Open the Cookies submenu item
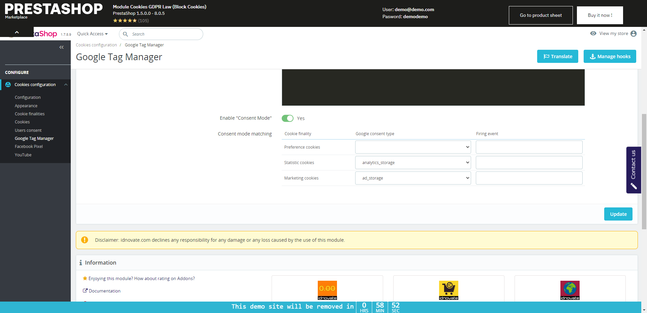The height and width of the screenshot is (313, 647). point(22,122)
